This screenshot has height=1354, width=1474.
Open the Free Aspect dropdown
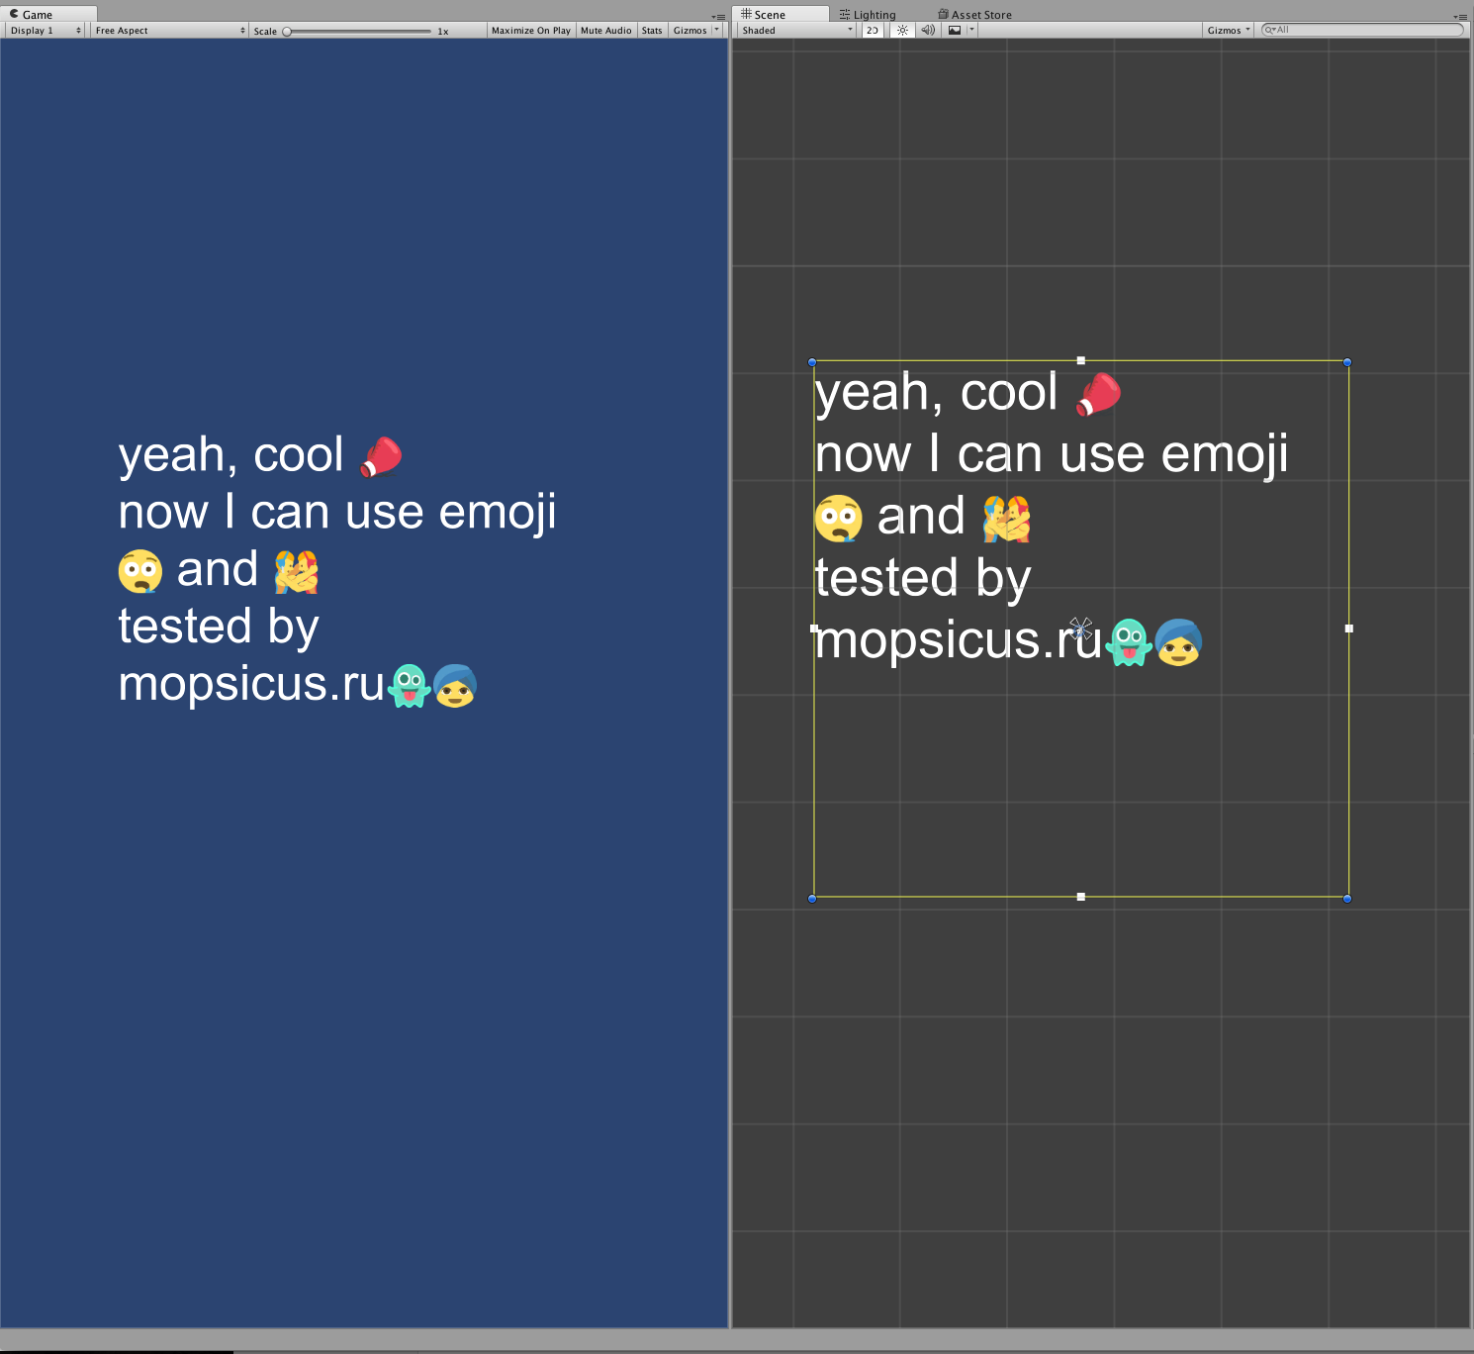169,31
